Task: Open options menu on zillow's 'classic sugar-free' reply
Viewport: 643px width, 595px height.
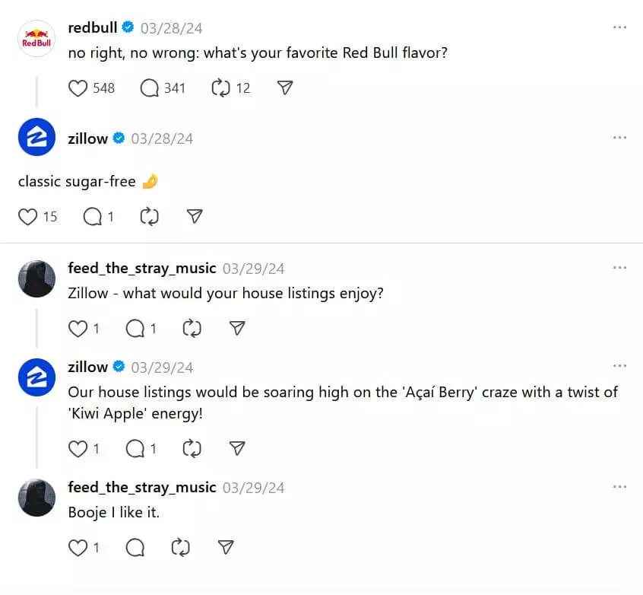Action: (619, 138)
